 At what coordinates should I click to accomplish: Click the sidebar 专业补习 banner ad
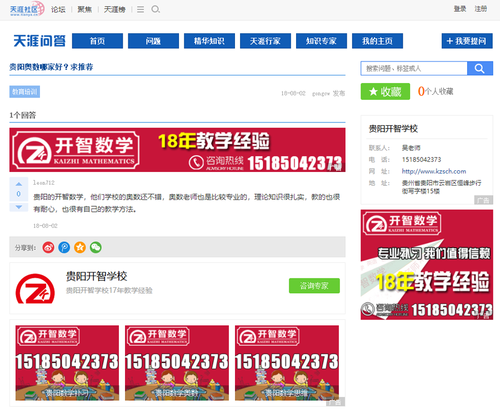[427, 265]
